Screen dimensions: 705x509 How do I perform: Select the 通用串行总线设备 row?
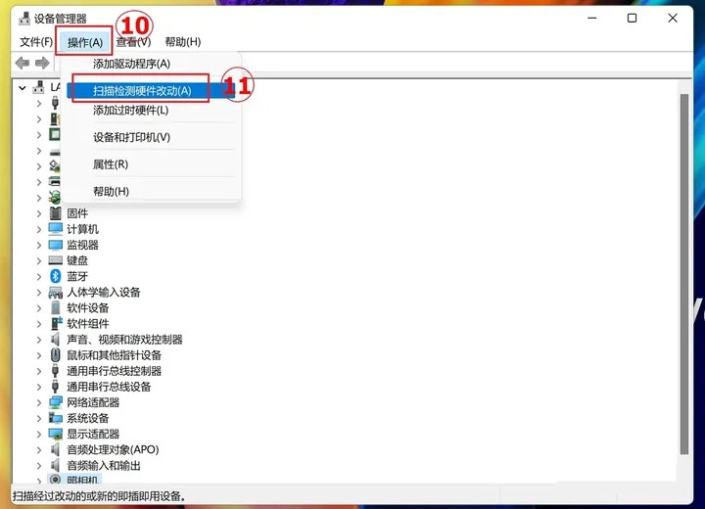tap(109, 387)
